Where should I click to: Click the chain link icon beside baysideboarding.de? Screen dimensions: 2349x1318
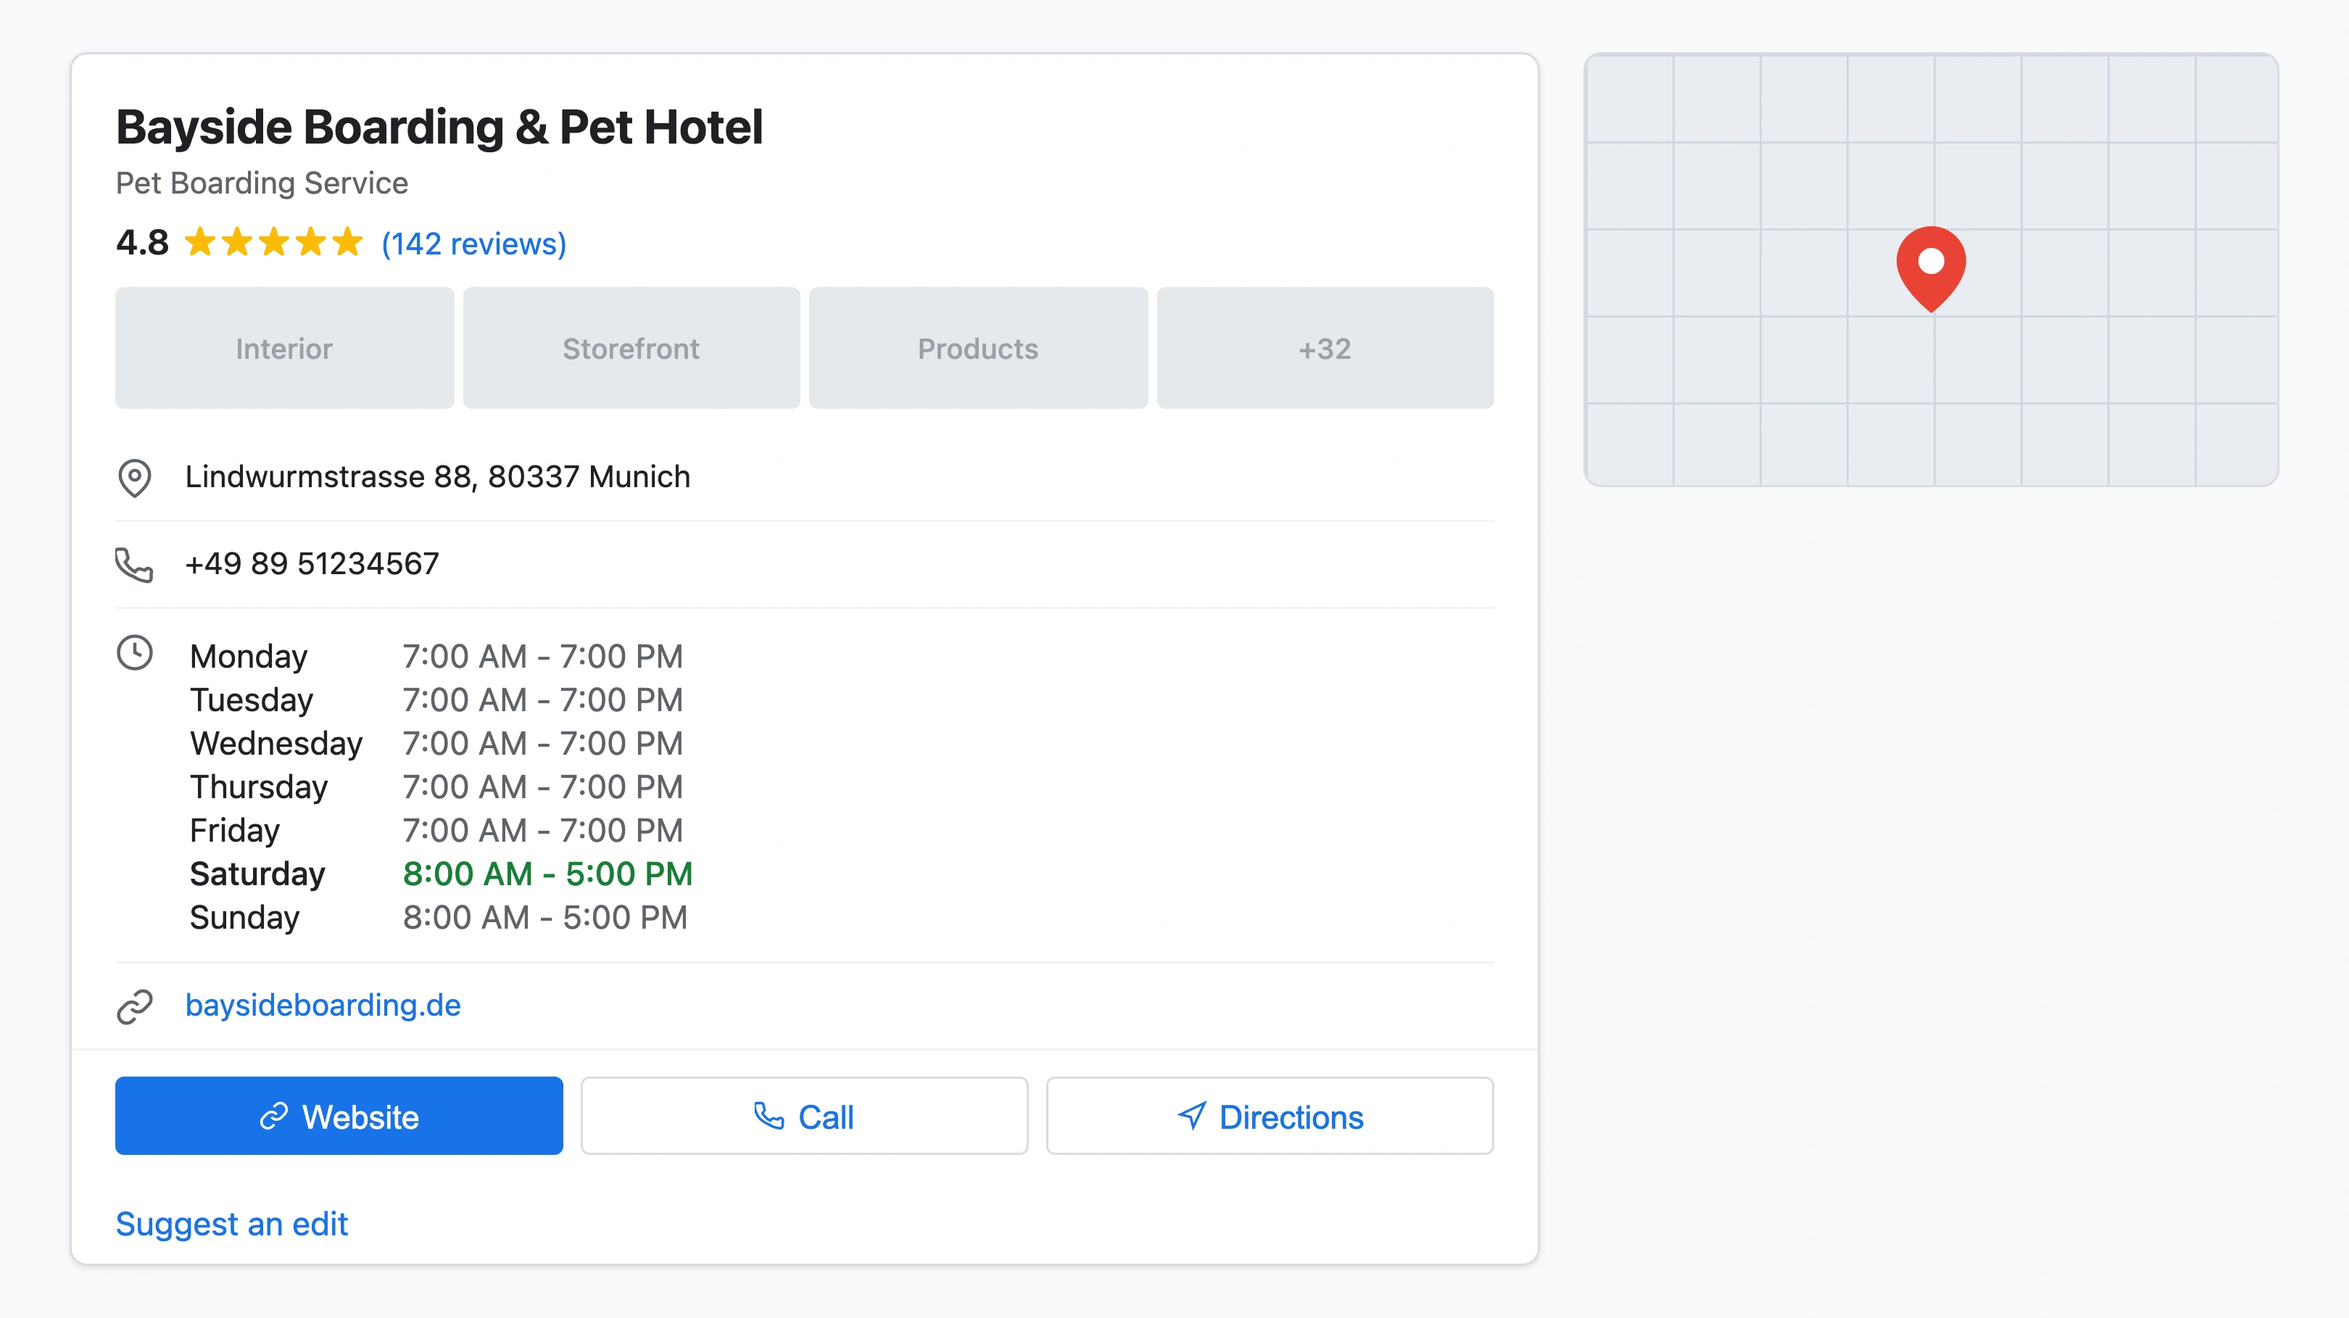(x=134, y=1006)
